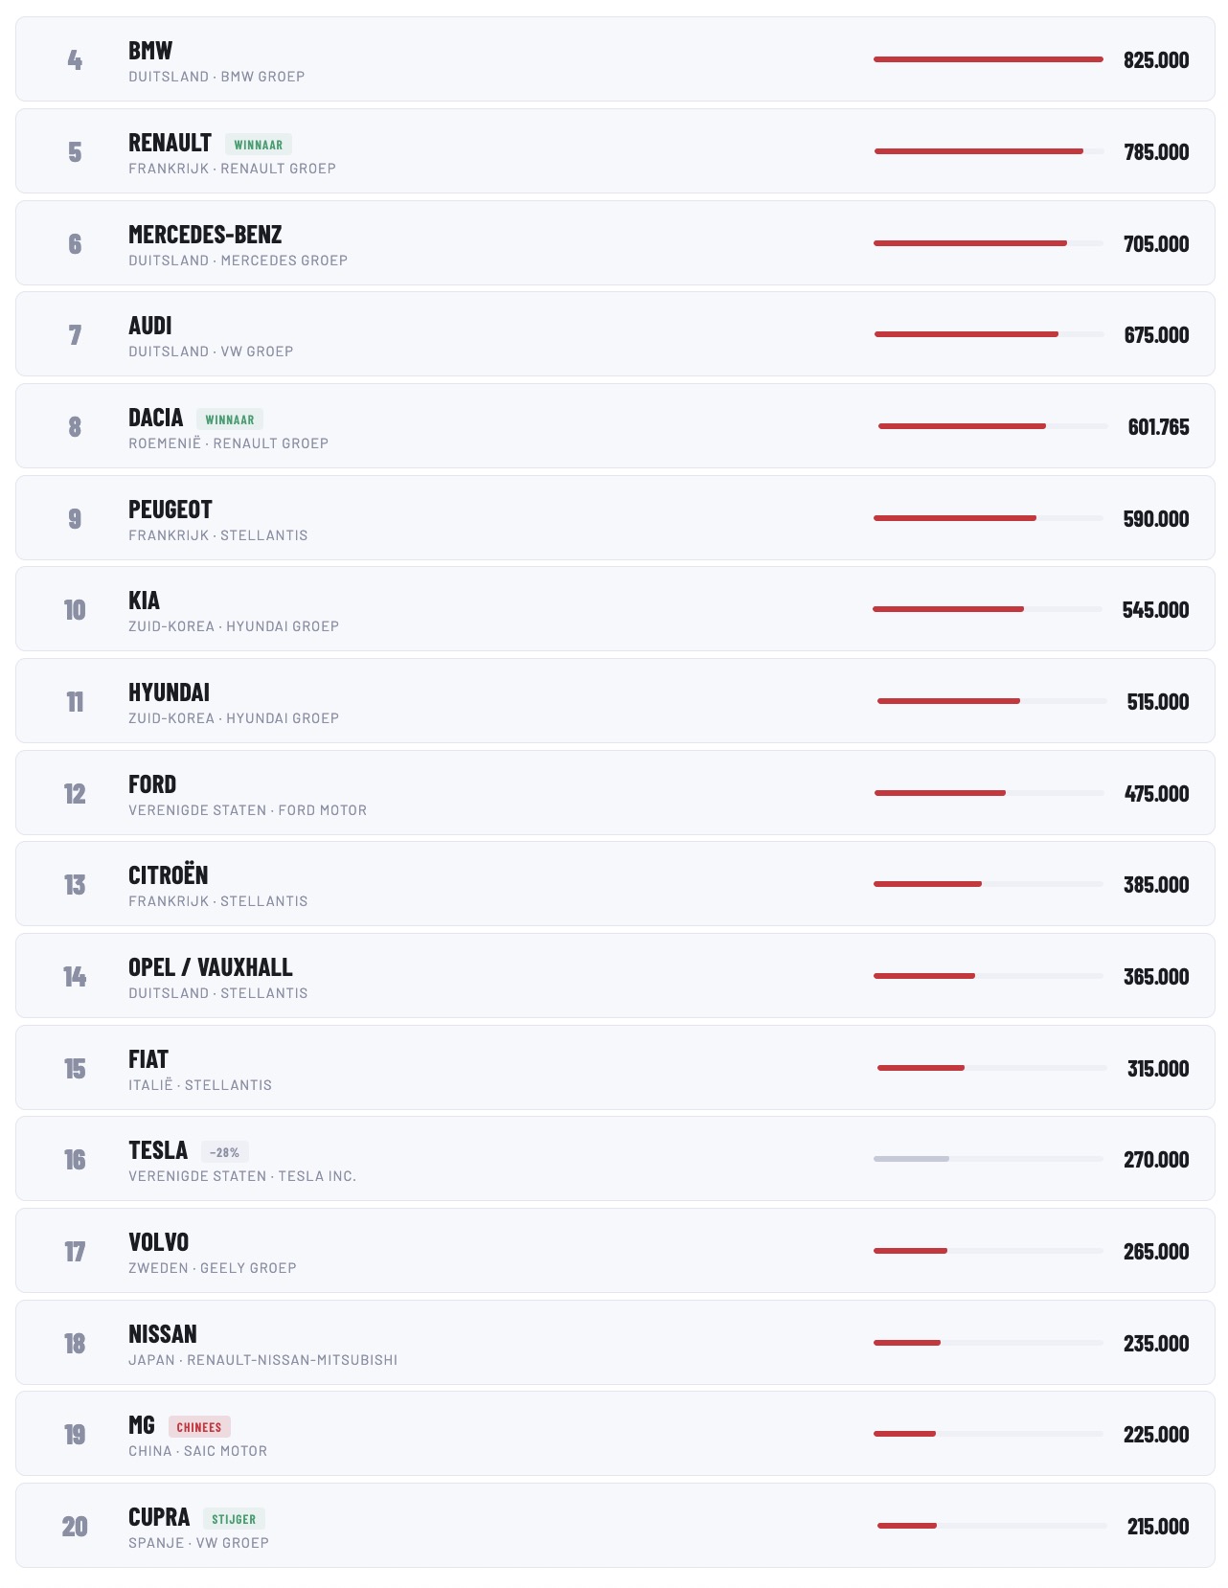This screenshot has width=1228, height=1588.
Task: Click the Cupra brand name
Action: [x=159, y=1517]
